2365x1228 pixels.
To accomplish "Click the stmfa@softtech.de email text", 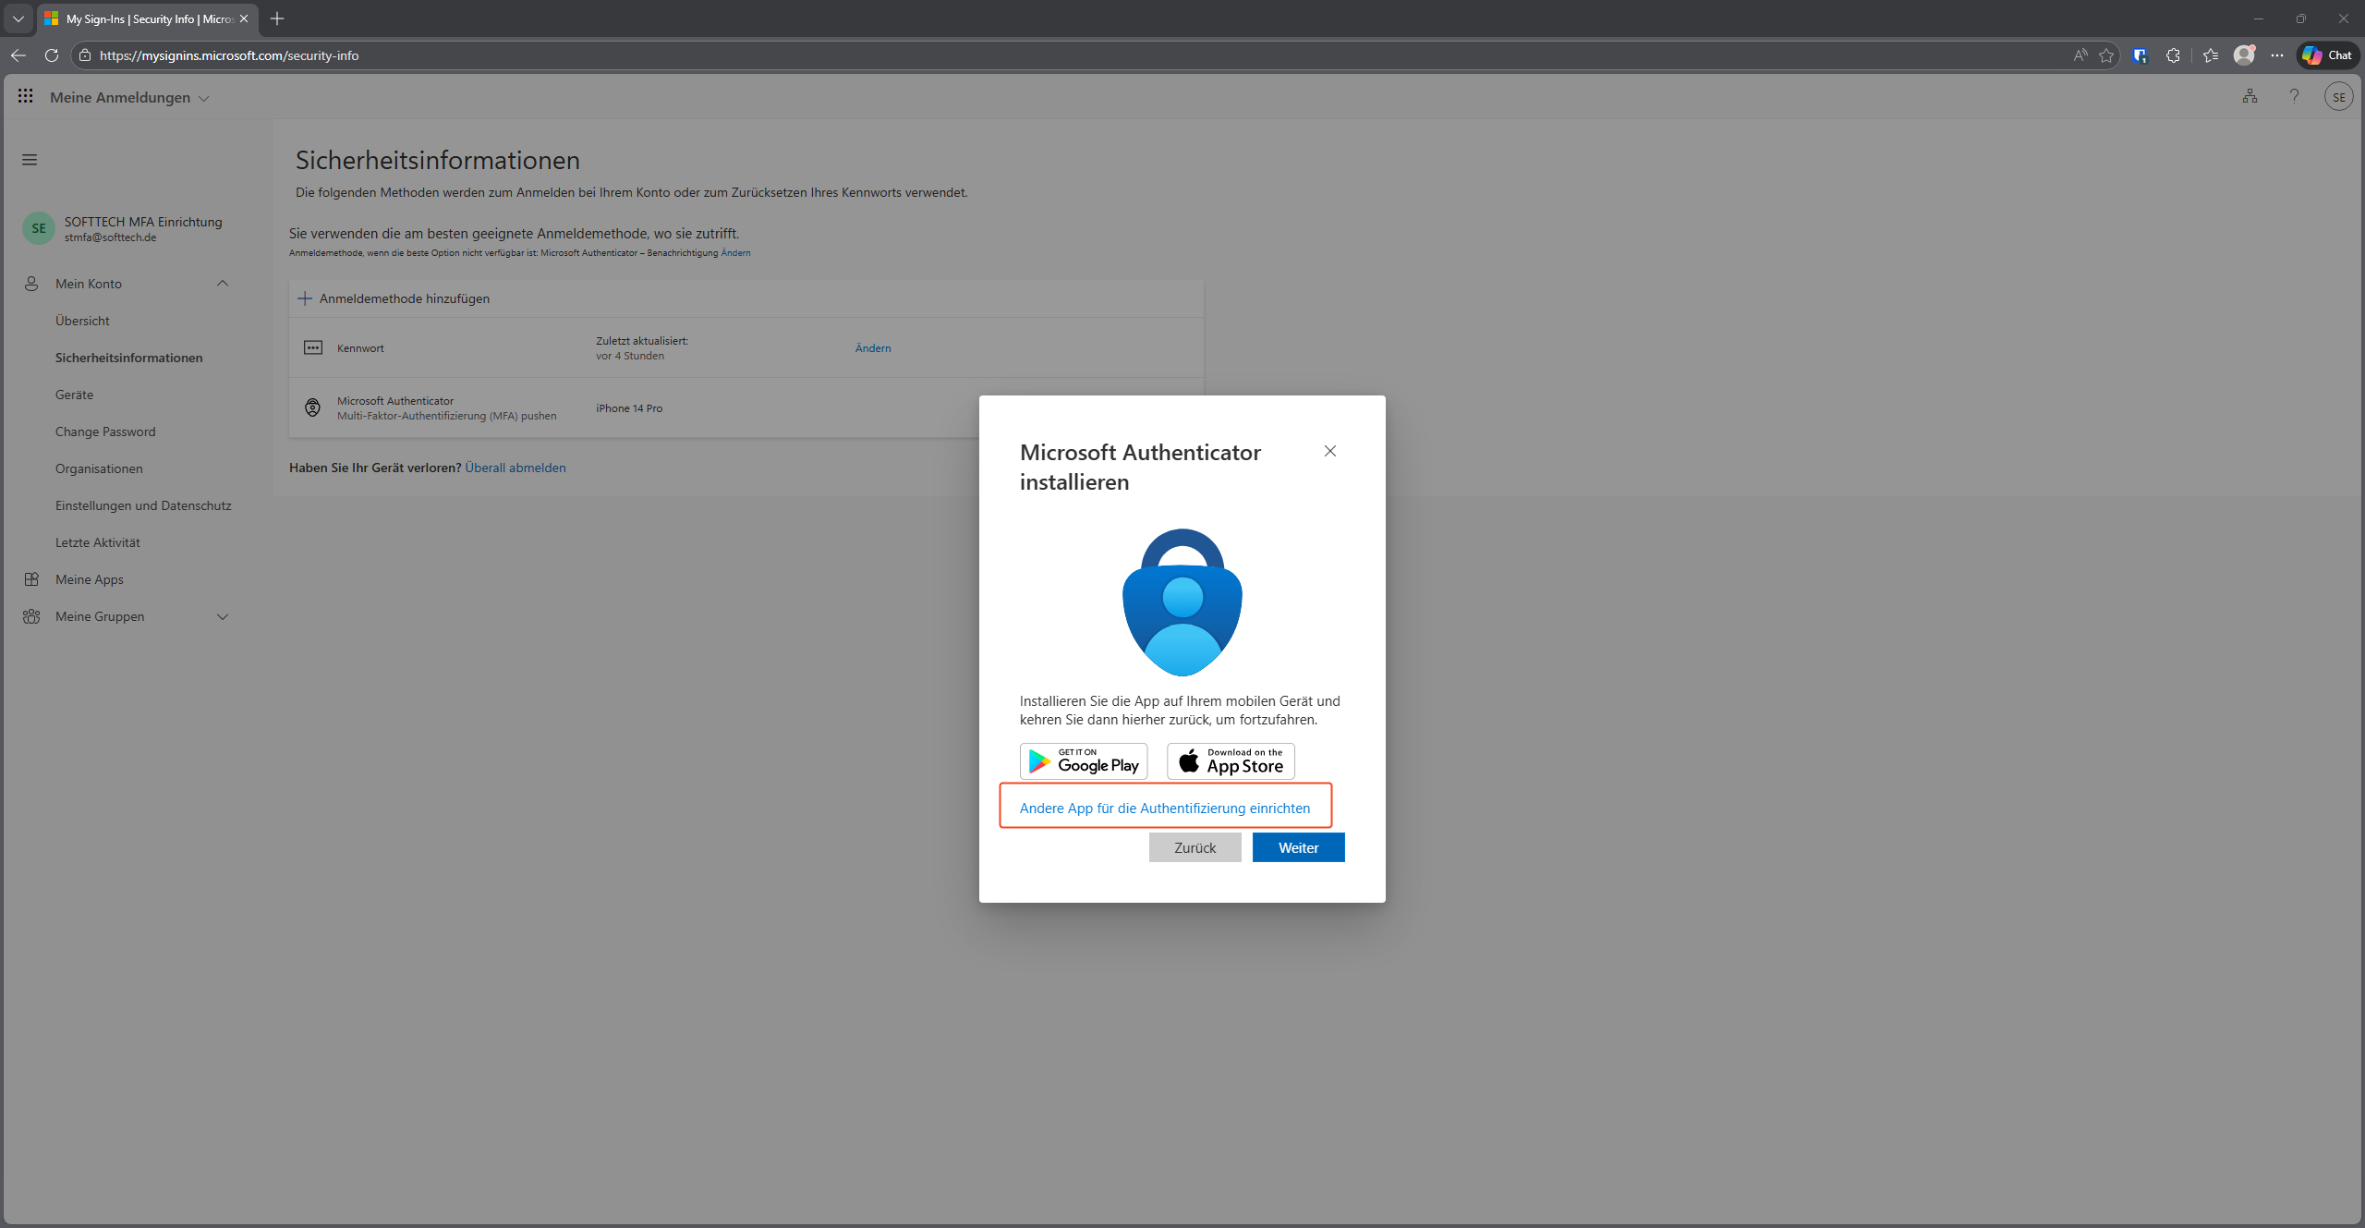I will (110, 237).
